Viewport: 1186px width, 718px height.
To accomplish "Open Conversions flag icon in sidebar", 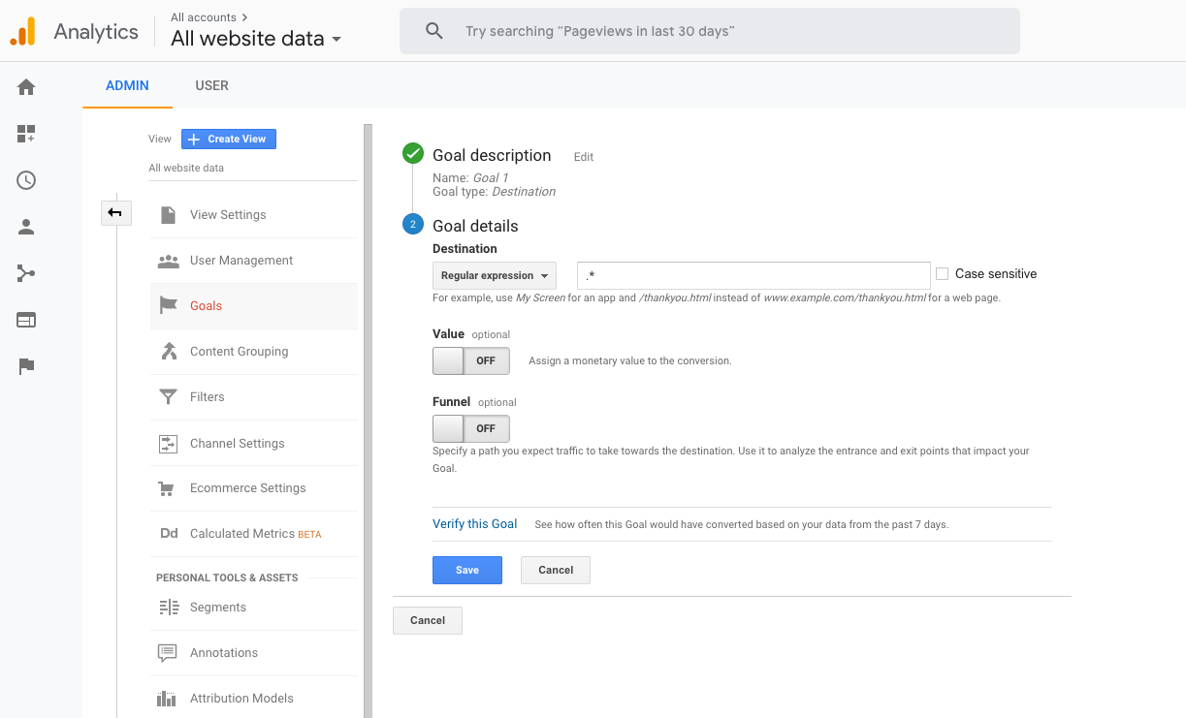I will point(26,366).
